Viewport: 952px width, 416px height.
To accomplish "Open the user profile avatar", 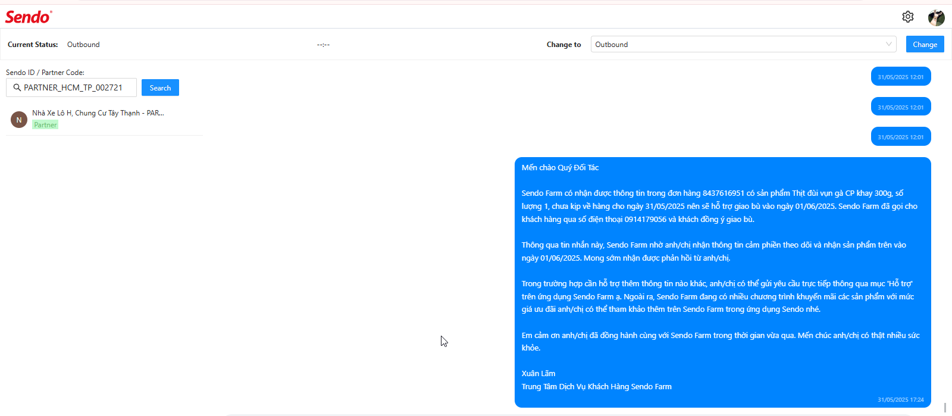I will (937, 17).
